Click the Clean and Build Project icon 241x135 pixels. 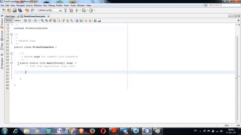click(71, 10)
